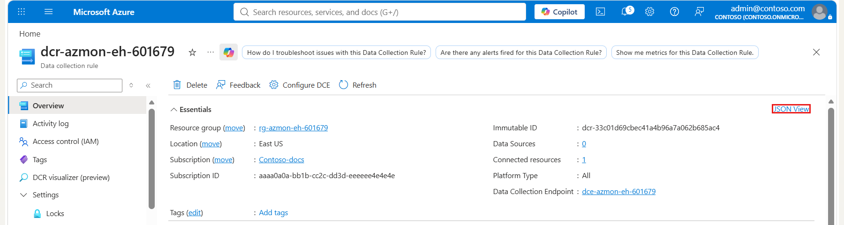Open the JSON View link
Screen dimensions: 844x225
click(791, 109)
